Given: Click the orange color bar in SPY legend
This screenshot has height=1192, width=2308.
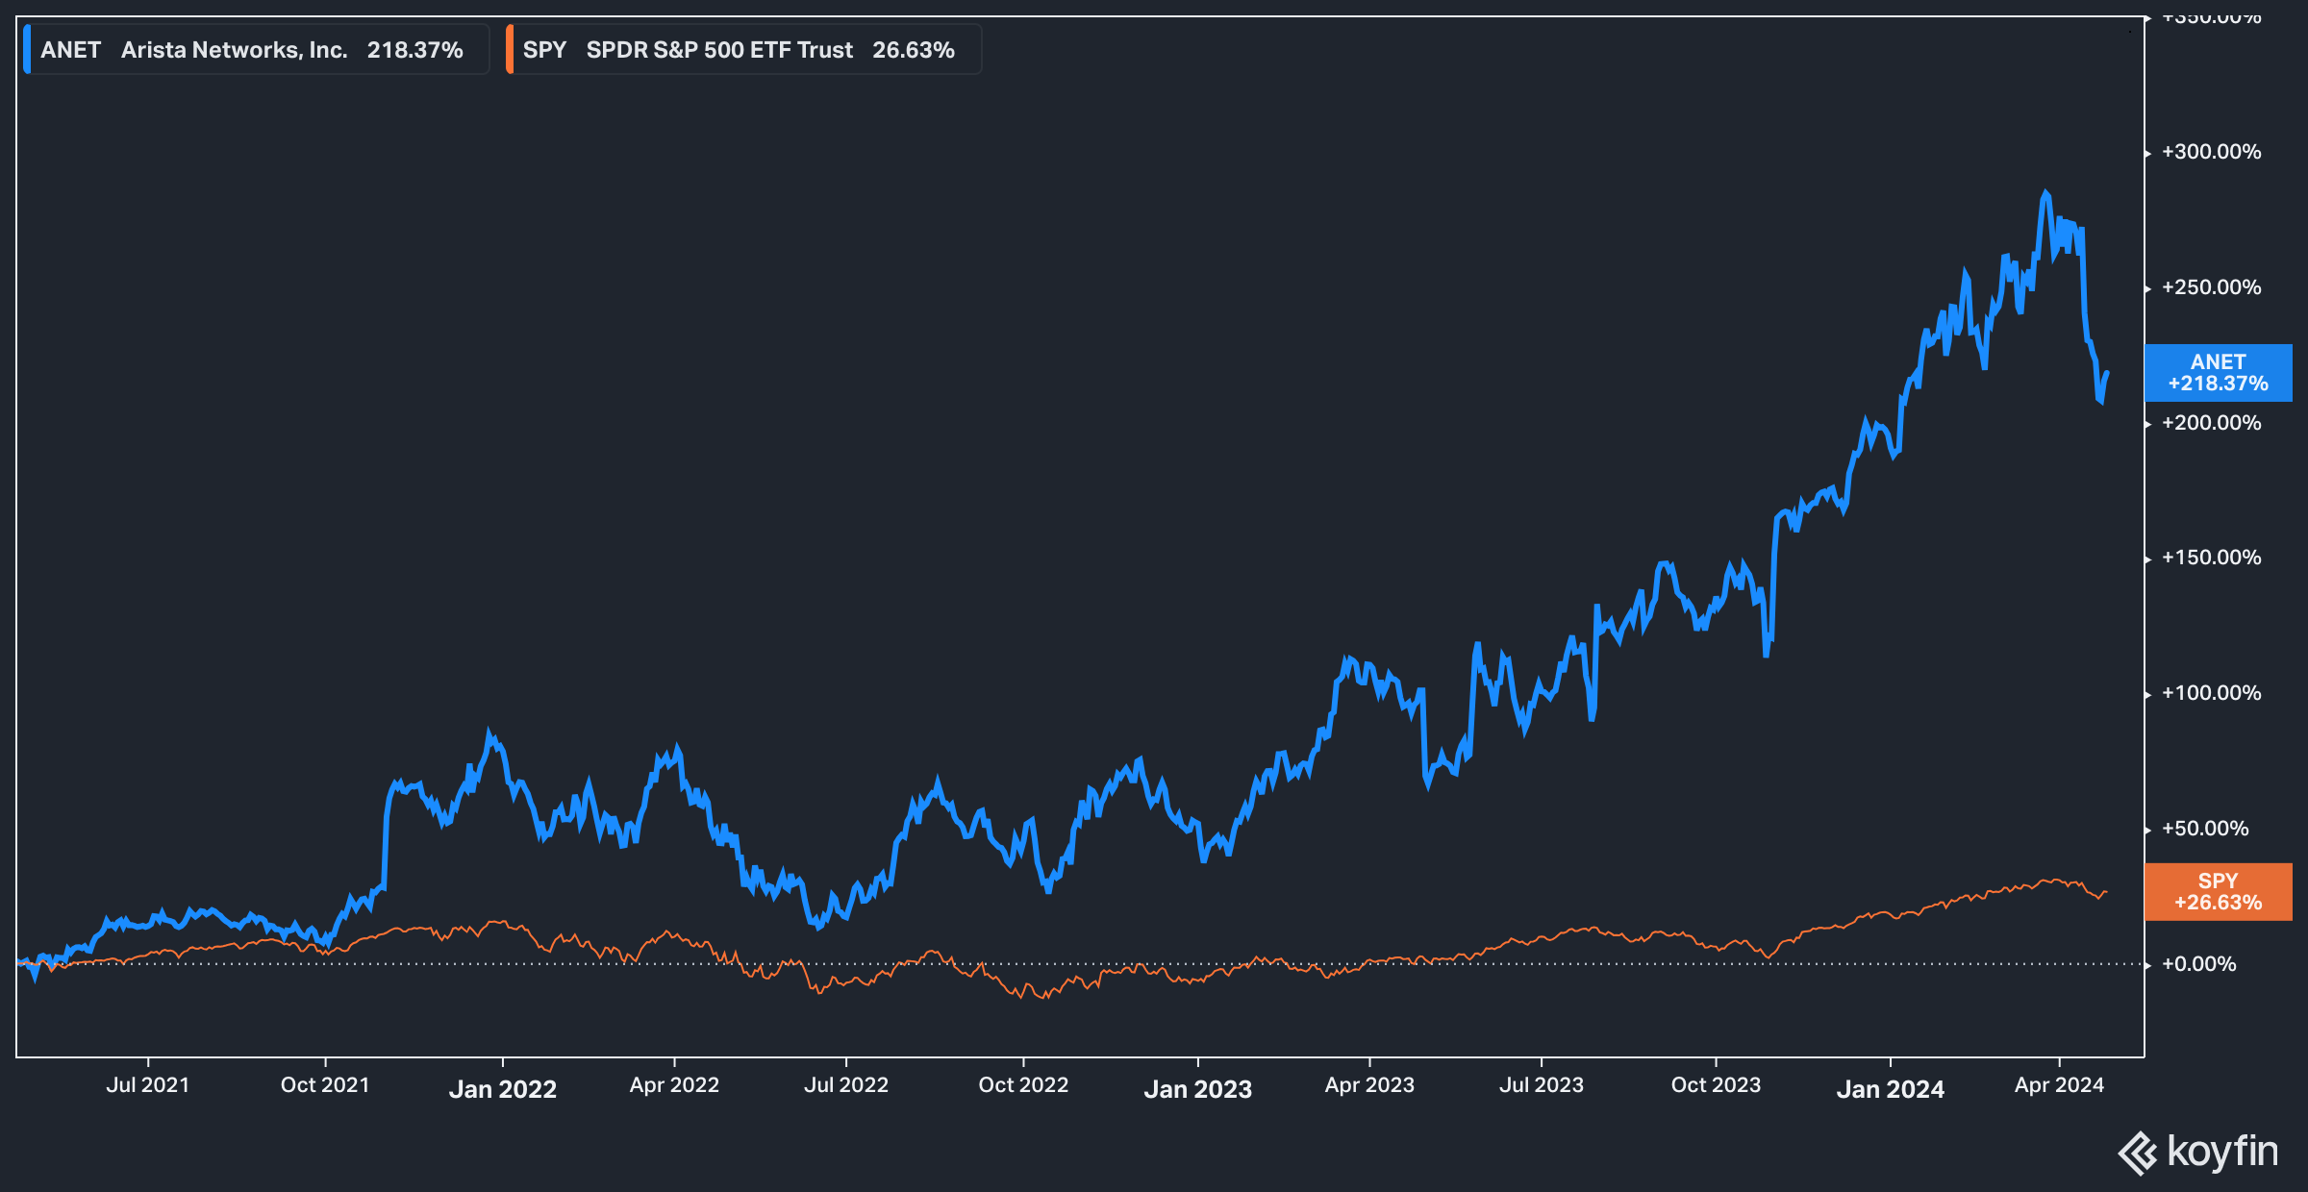Looking at the screenshot, I should (x=513, y=50).
